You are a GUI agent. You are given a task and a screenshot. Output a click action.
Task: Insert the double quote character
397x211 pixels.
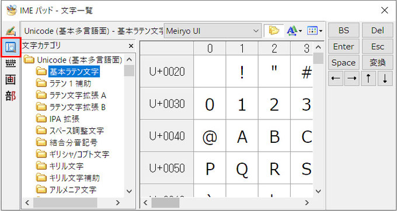(274, 72)
